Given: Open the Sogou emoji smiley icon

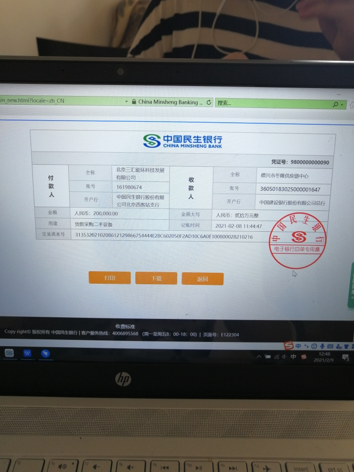Looking at the screenshot, I should [x=314, y=346].
